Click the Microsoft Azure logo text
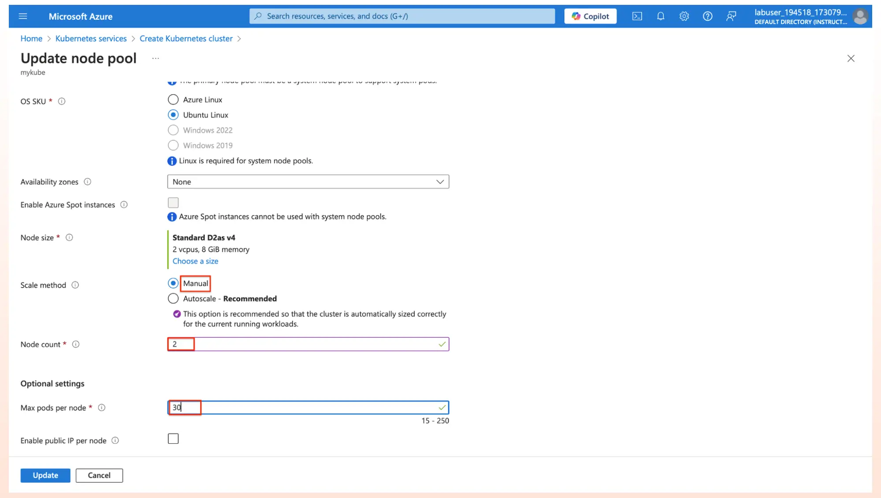 point(81,17)
